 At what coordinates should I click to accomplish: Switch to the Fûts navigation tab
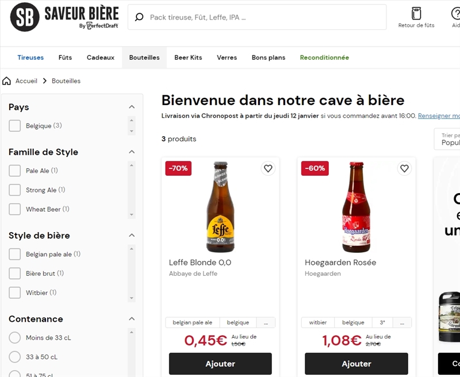(65, 57)
